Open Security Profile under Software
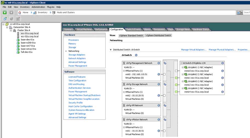The width and height of the screenshot is (250, 138). [75, 103]
